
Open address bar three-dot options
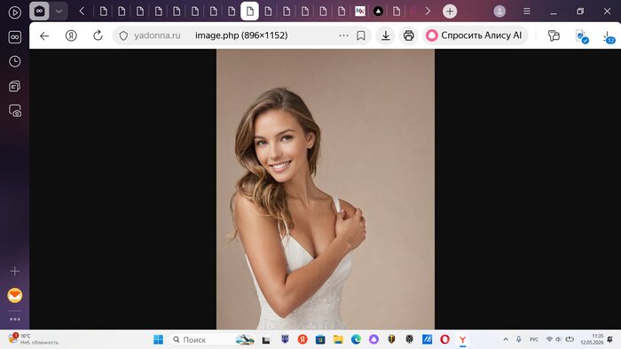tap(344, 35)
